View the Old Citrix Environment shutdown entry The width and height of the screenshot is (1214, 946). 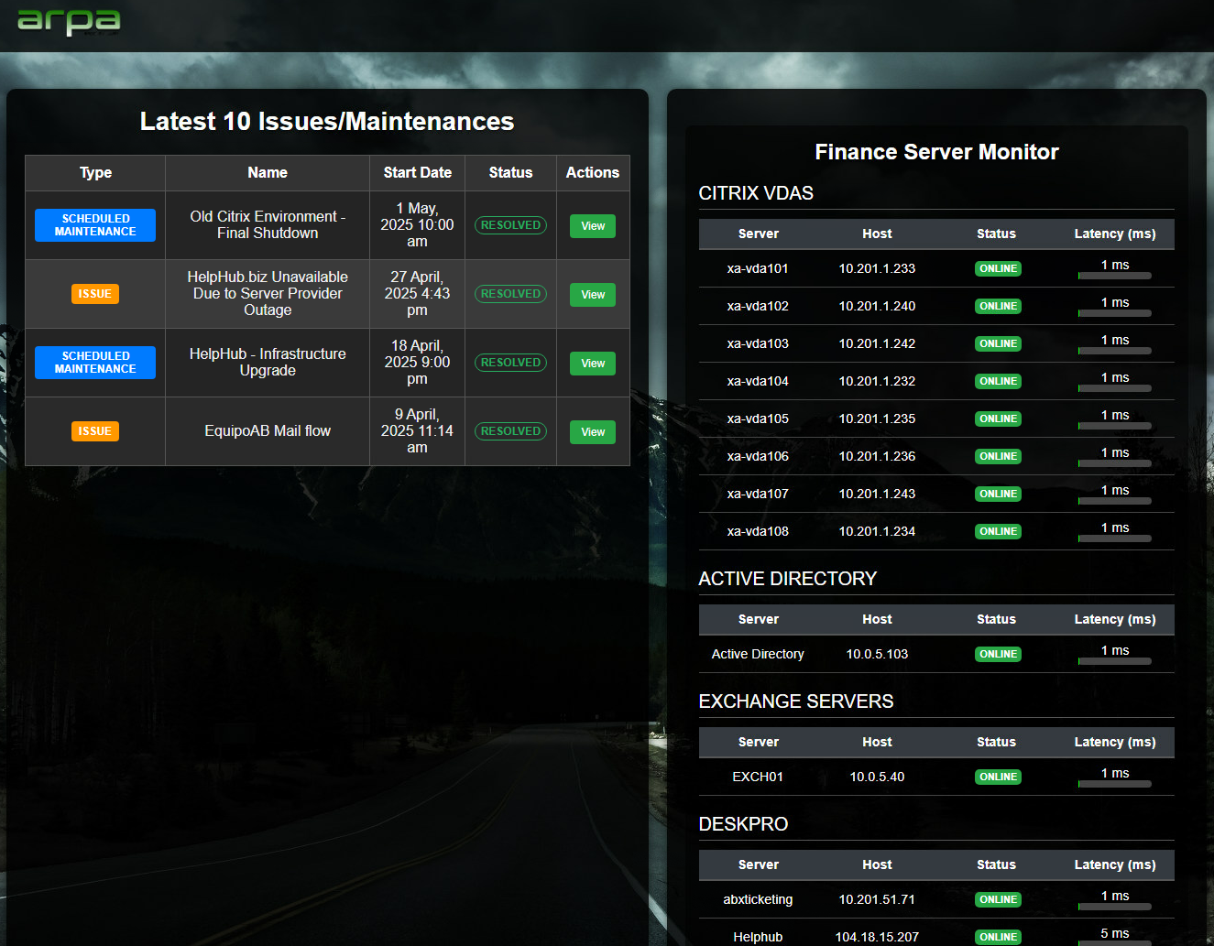pos(592,226)
